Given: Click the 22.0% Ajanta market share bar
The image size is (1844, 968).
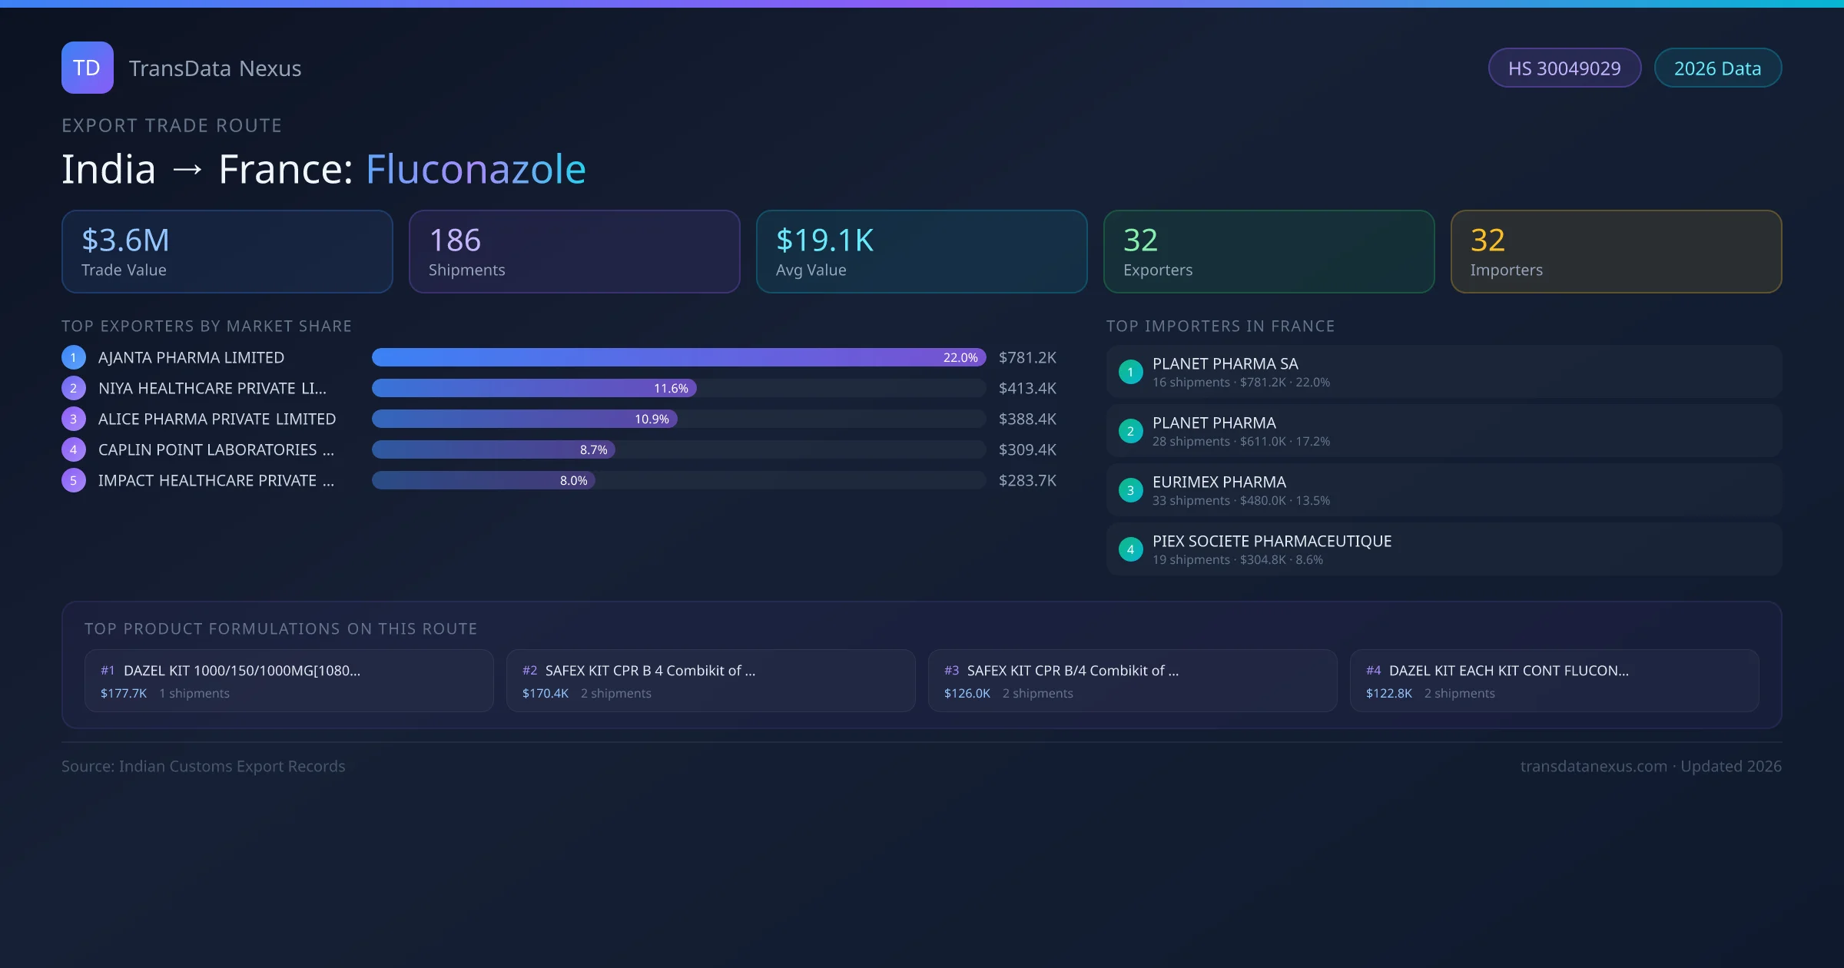Looking at the screenshot, I should (678, 357).
